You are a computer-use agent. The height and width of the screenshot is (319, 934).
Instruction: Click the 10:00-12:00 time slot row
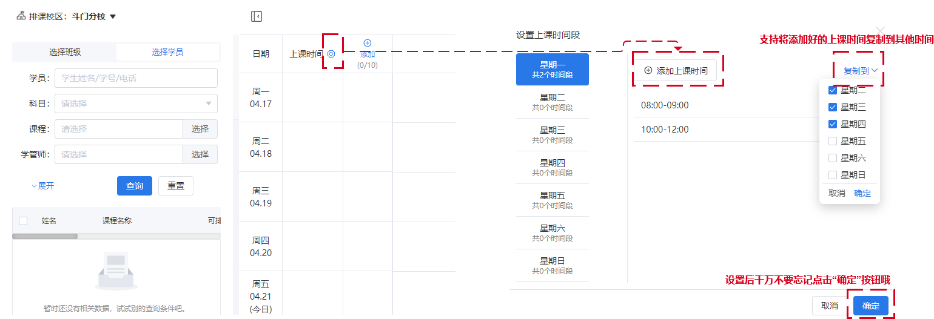click(x=728, y=130)
